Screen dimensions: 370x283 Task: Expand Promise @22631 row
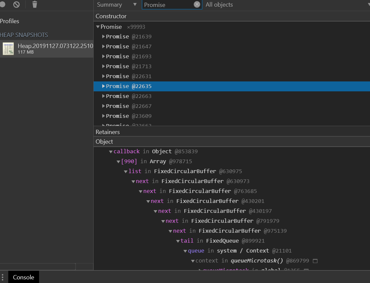pyautogui.click(x=103, y=76)
